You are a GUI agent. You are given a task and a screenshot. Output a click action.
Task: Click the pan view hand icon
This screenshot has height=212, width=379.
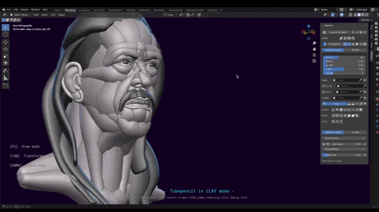coord(314,49)
